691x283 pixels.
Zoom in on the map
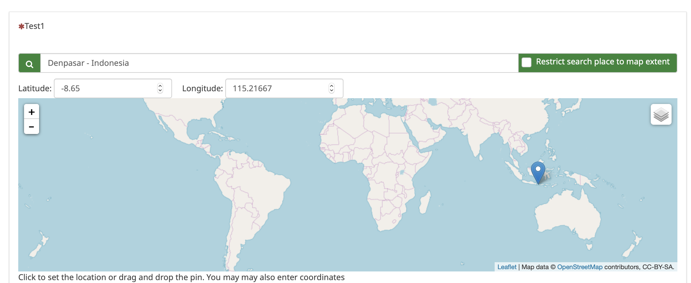pyautogui.click(x=32, y=112)
